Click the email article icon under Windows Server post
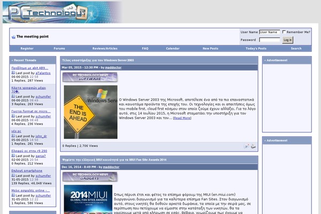This screenshot has width=321, height=214. coord(247,146)
